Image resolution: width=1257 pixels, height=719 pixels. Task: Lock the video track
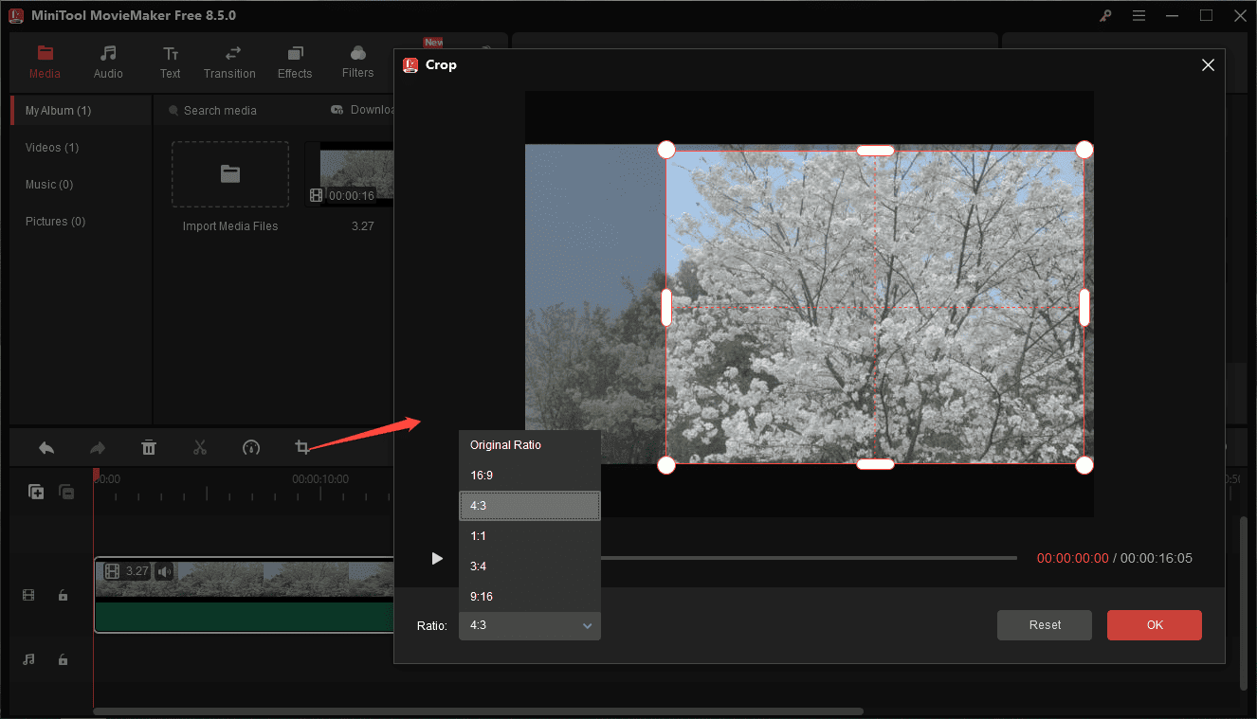(x=63, y=595)
